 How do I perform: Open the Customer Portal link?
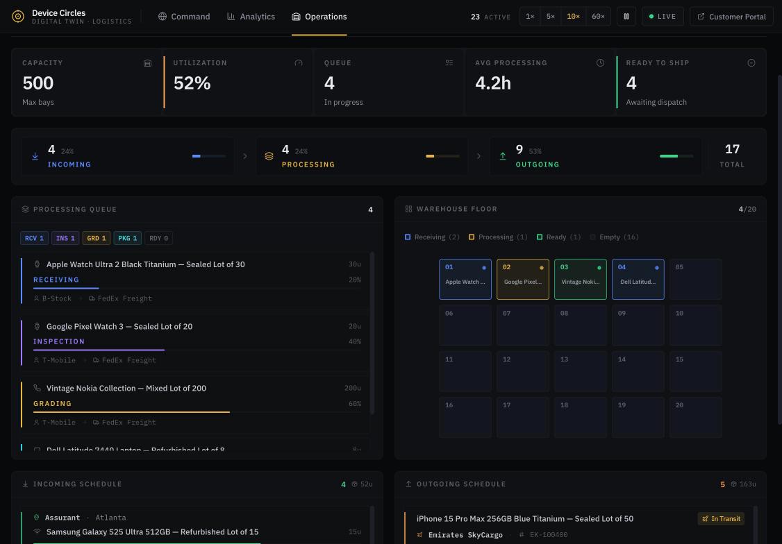tap(731, 17)
